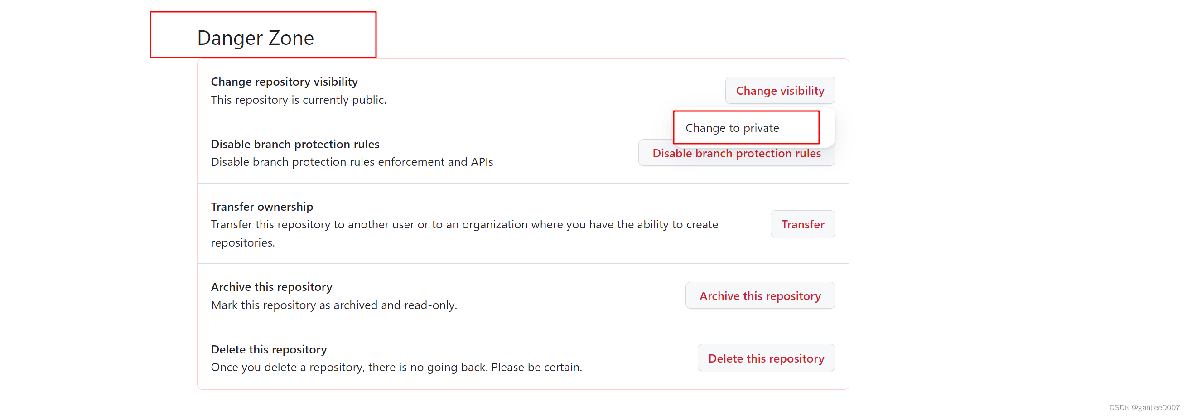Screen dimensions: 1187x416
Task: Click the "Transfer ownership" section title
Action: pos(261,206)
